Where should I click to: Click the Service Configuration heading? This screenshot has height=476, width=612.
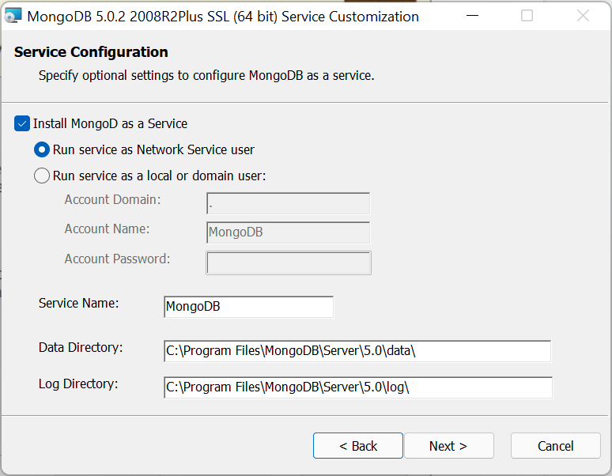click(x=91, y=52)
